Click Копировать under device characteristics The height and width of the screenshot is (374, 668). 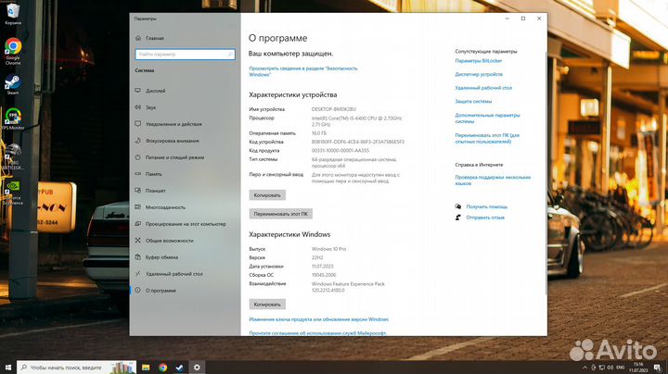coord(267,195)
